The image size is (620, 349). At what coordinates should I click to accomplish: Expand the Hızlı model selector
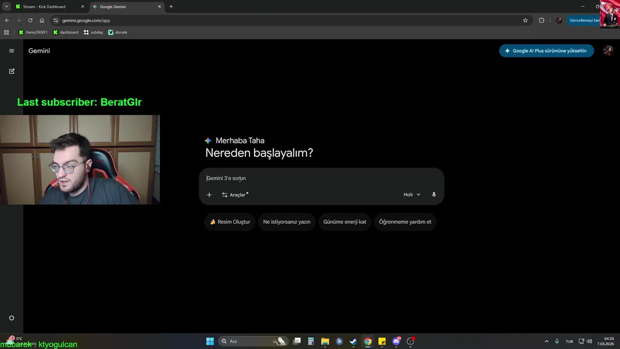(x=412, y=195)
